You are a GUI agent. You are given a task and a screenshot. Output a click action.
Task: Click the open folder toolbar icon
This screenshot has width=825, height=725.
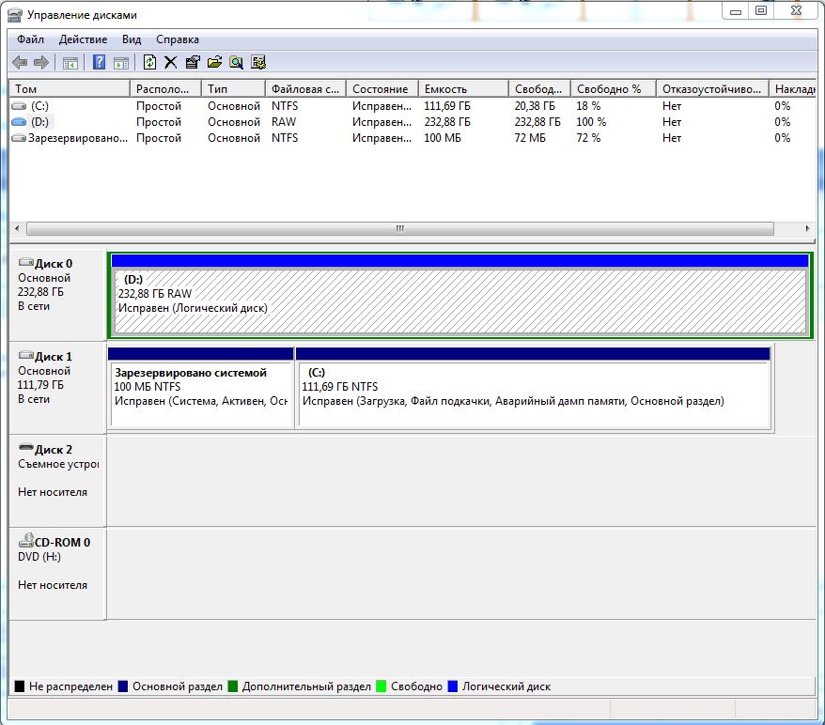point(214,63)
